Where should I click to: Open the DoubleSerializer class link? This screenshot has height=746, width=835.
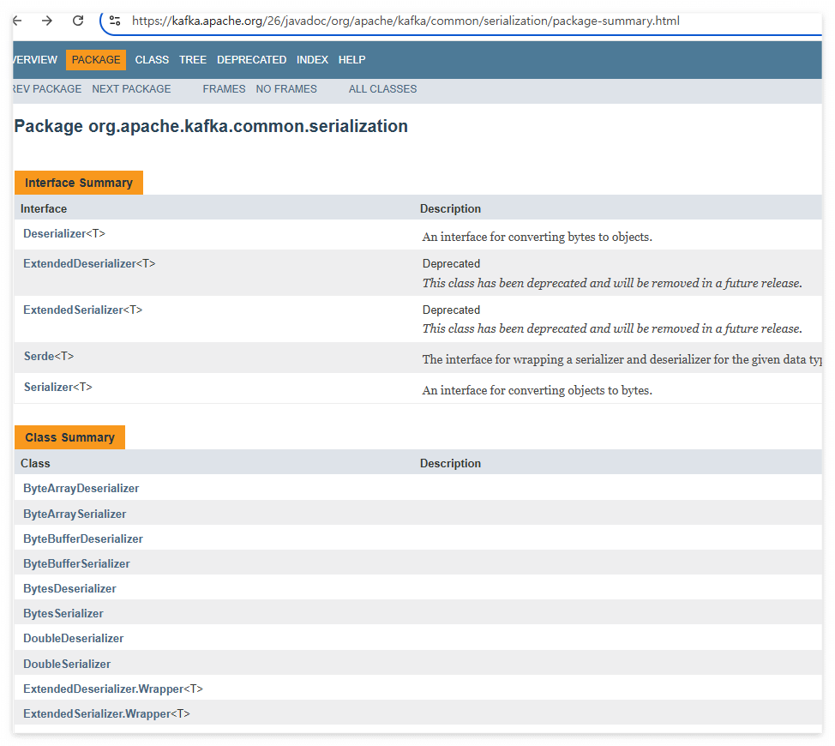click(67, 664)
